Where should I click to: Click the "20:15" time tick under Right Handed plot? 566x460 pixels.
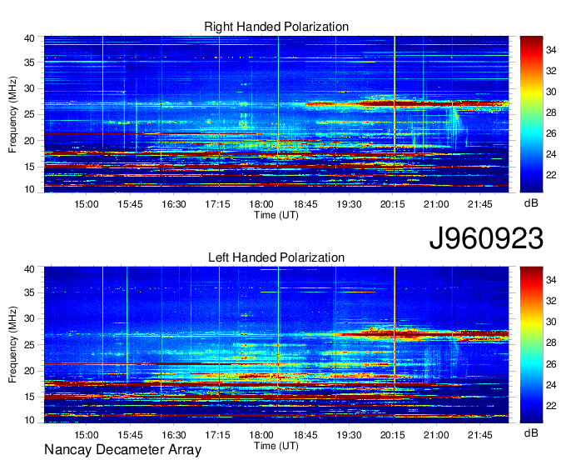pos(393,204)
